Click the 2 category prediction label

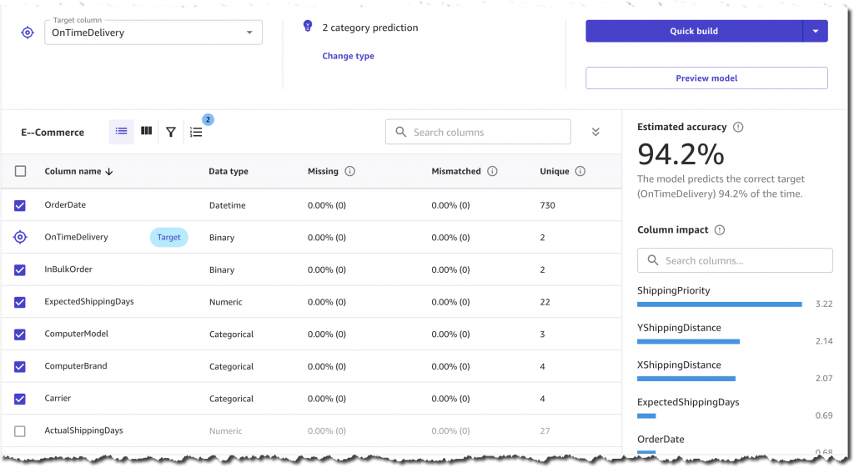(x=370, y=28)
